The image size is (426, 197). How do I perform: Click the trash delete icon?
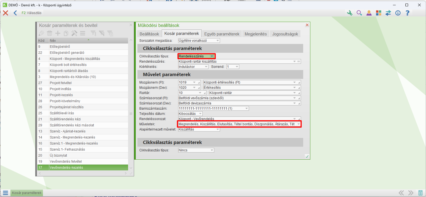click(x=50, y=33)
